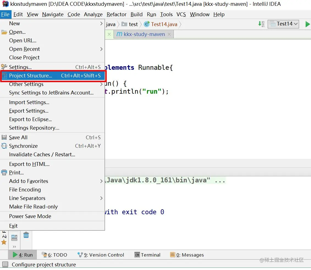
Task: Open the Tools menu
Action: click(x=166, y=15)
